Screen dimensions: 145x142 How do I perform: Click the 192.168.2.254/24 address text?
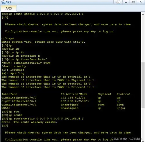coord(75,101)
